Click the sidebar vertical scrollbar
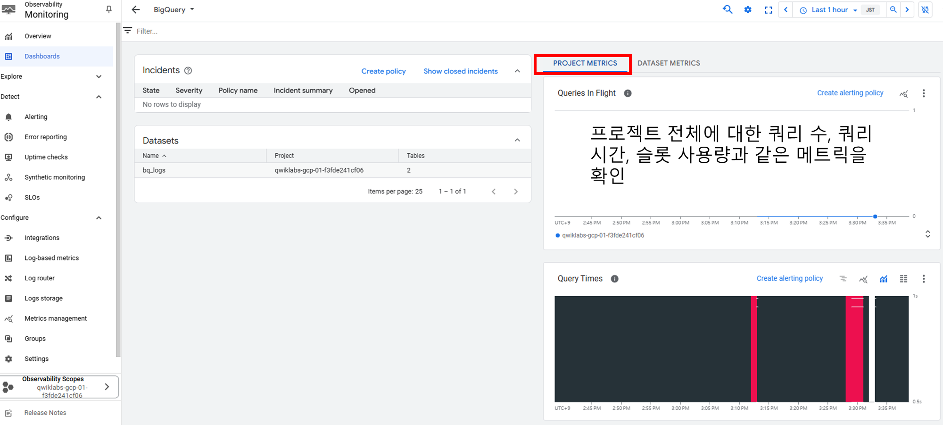Screen dimensions: 943x425 click(x=118, y=190)
